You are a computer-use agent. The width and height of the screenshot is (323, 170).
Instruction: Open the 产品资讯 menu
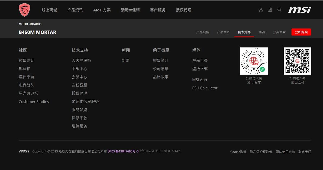[75, 10]
